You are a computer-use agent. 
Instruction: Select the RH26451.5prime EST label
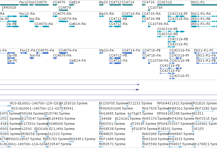(x=82, y=139)
